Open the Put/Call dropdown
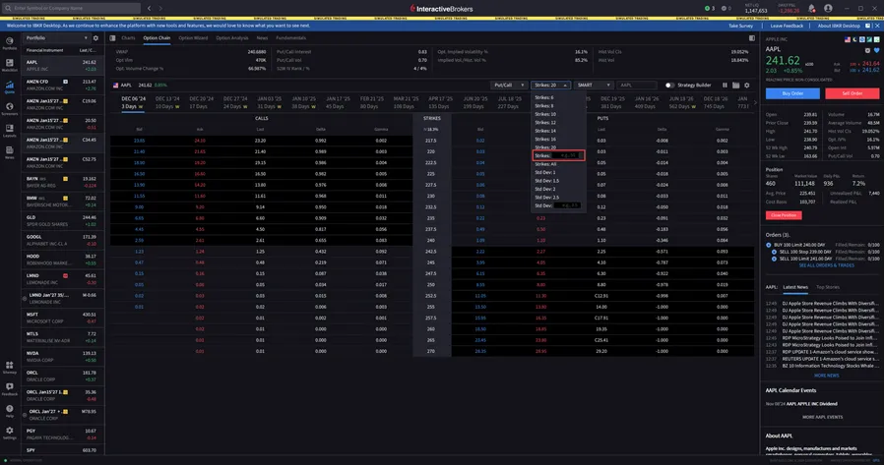 click(509, 86)
